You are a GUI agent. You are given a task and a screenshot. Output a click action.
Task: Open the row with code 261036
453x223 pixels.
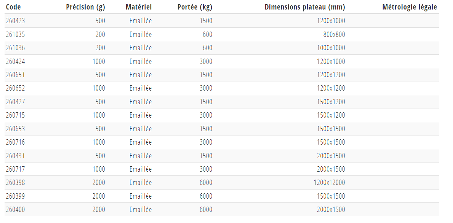15,48
